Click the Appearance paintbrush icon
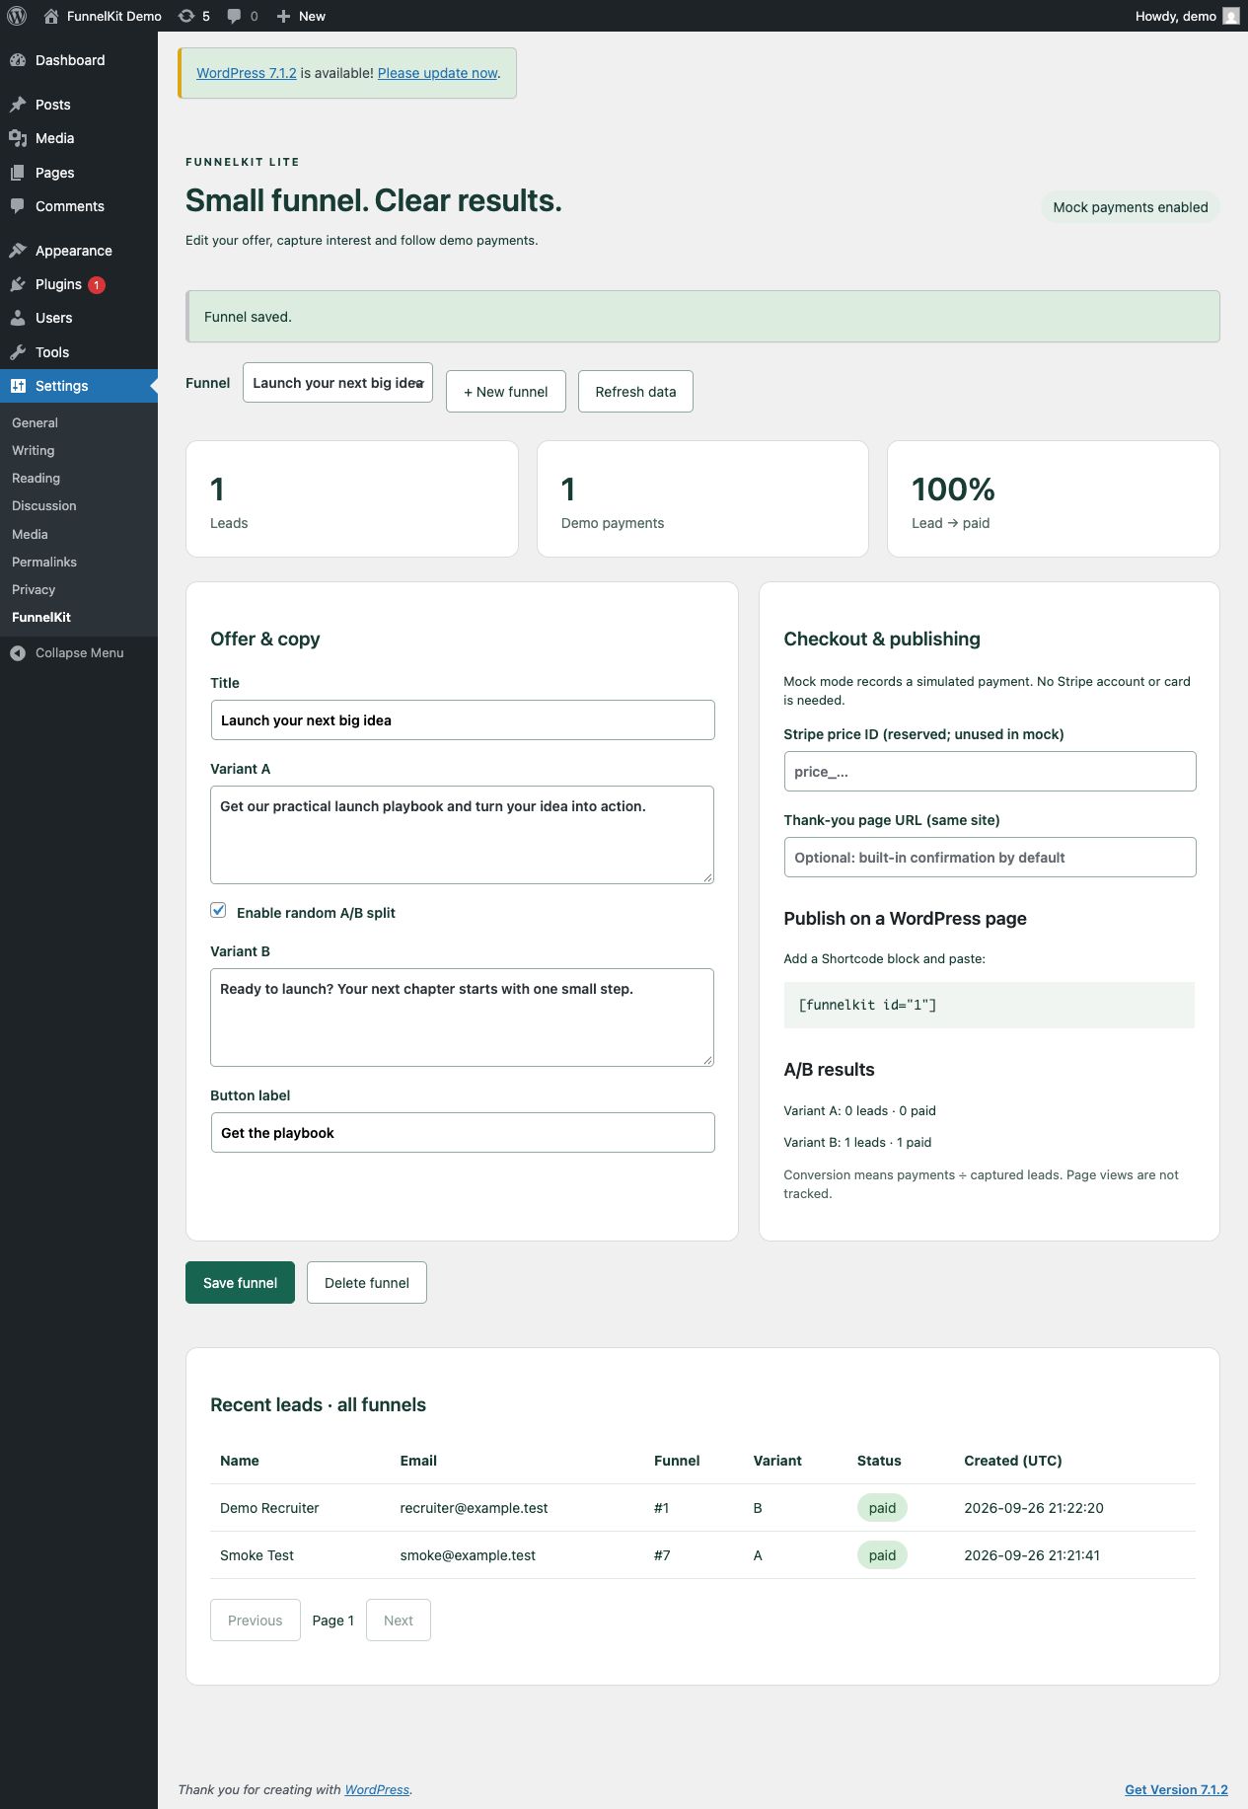1248x1809 pixels. [x=18, y=251]
